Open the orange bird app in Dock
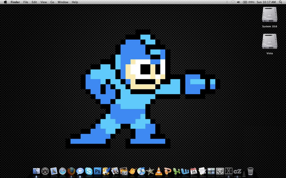This screenshot has height=178, width=286. click(x=132, y=171)
